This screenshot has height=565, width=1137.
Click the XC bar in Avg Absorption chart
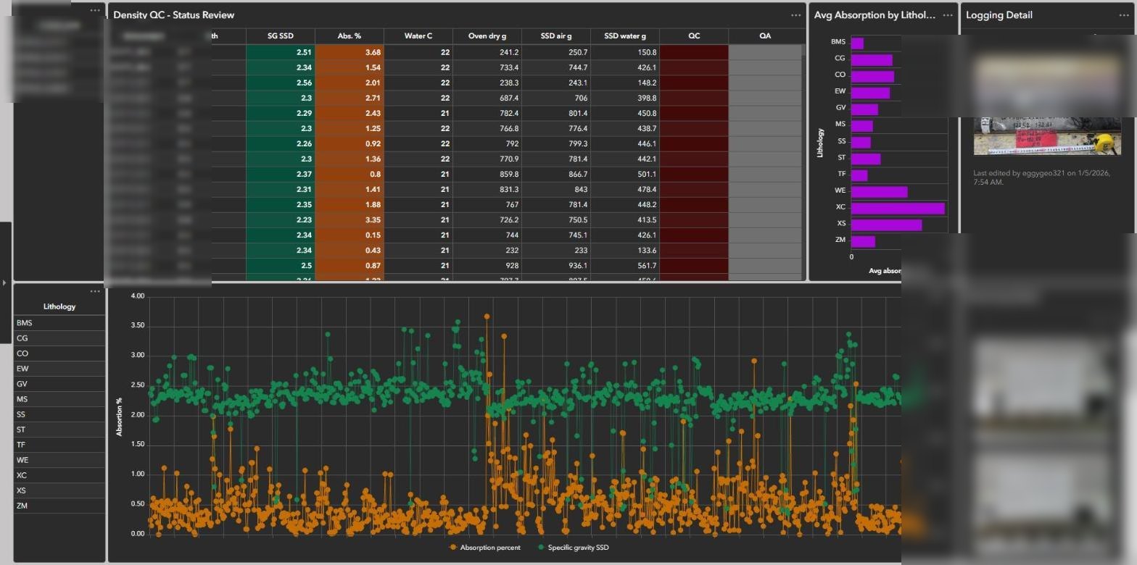click(898, 209)
